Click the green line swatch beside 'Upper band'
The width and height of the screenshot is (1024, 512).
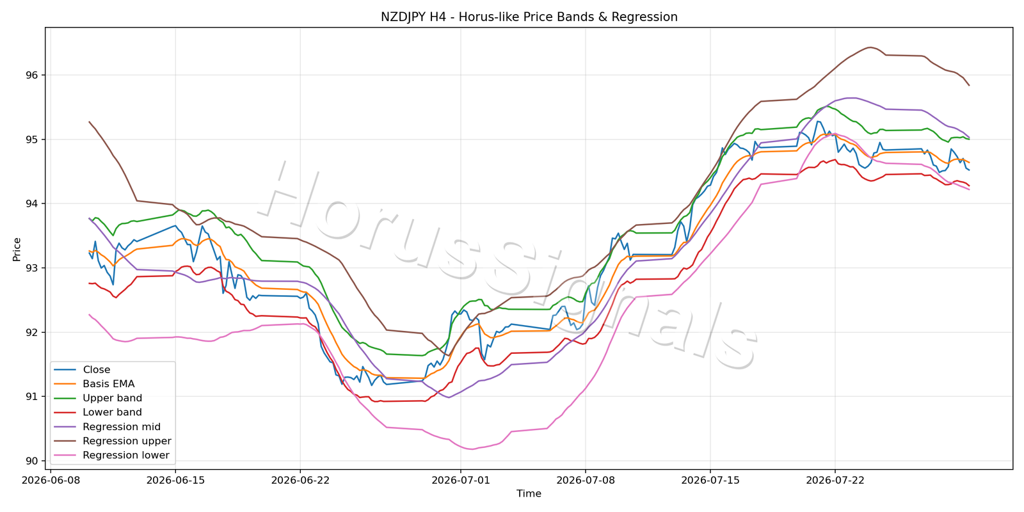(65, 398)
